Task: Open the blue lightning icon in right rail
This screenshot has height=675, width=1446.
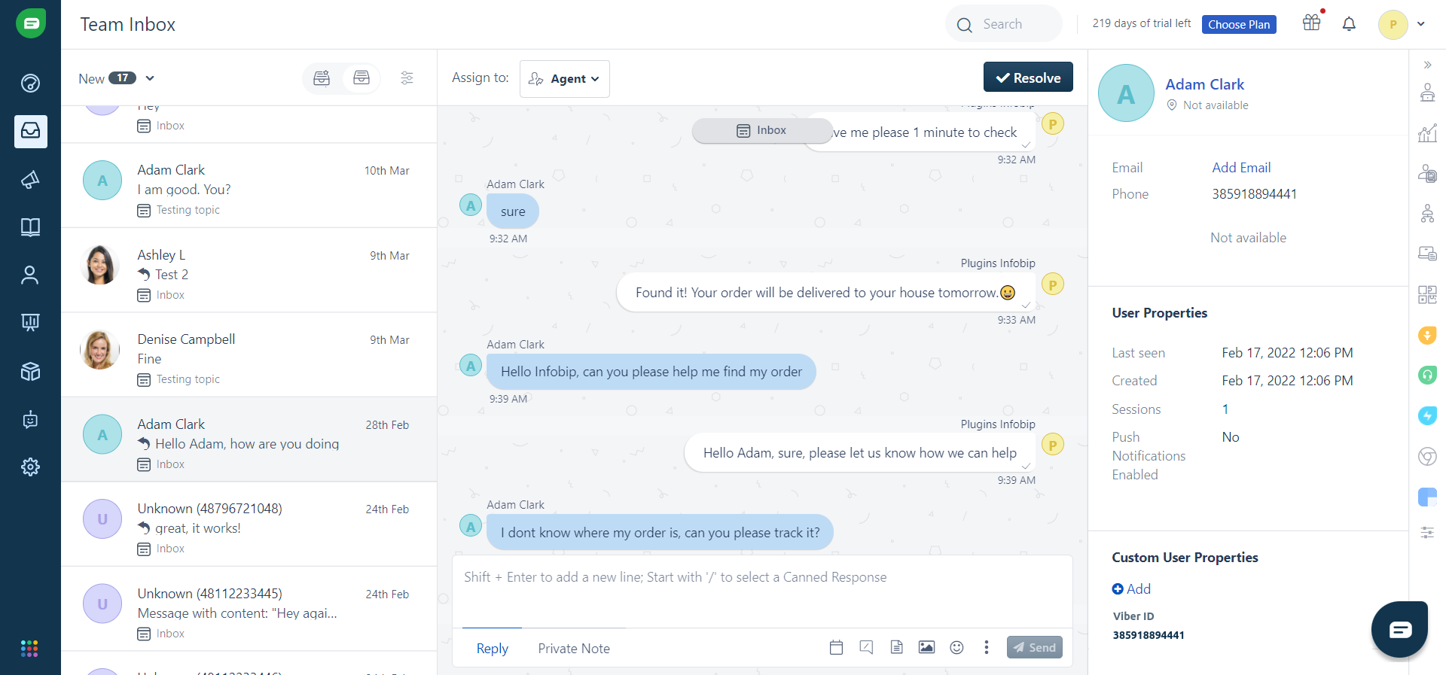Action: pos(1427,415)
